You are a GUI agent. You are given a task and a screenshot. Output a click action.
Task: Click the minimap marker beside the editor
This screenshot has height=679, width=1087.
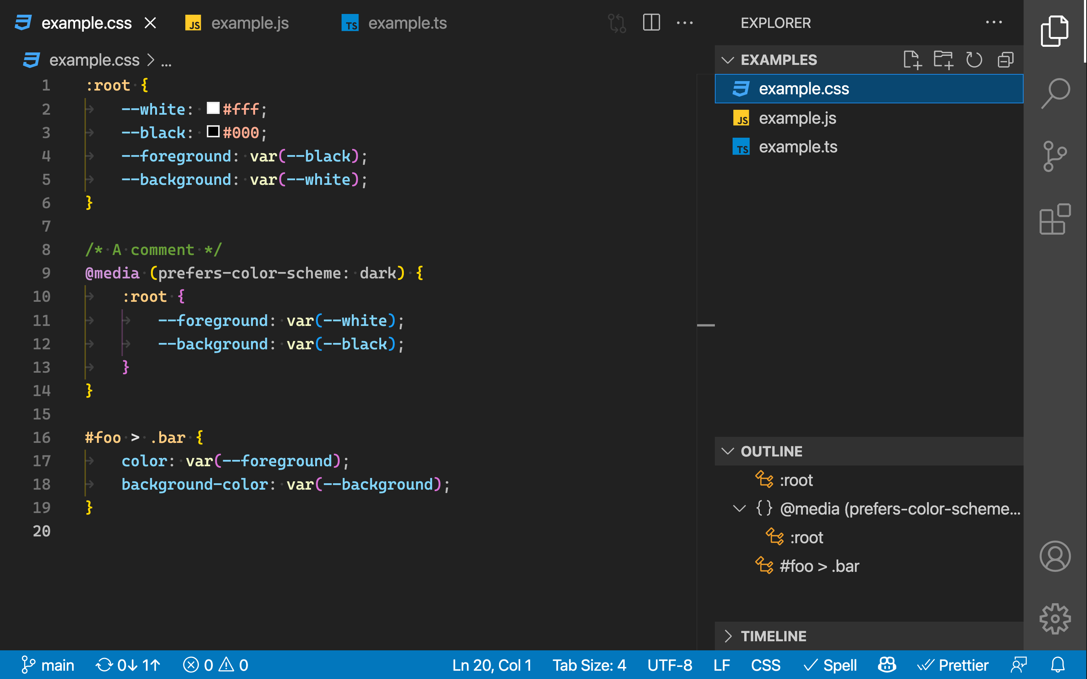[x=706, y=325]
